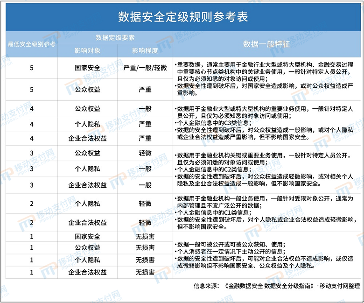The image size is (364, 303).
Task: Select 企业合法权益 in the level 1 row
Action: coord(87,272)
